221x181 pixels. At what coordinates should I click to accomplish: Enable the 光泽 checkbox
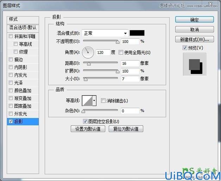point(11,82)
